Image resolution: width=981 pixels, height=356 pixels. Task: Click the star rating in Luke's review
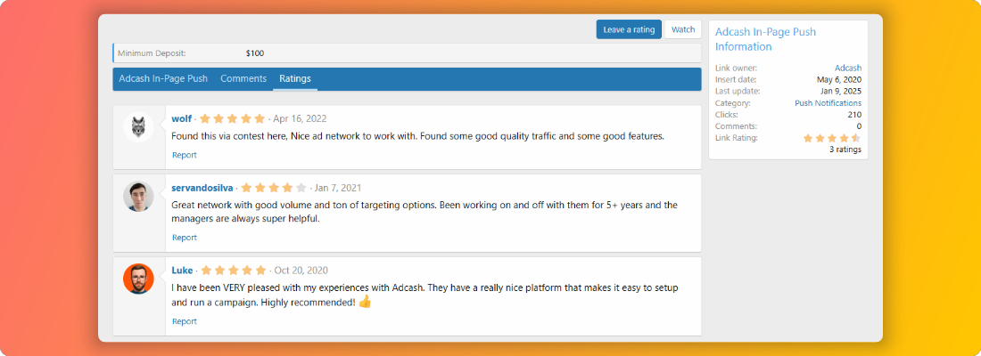tap(233, 271)
